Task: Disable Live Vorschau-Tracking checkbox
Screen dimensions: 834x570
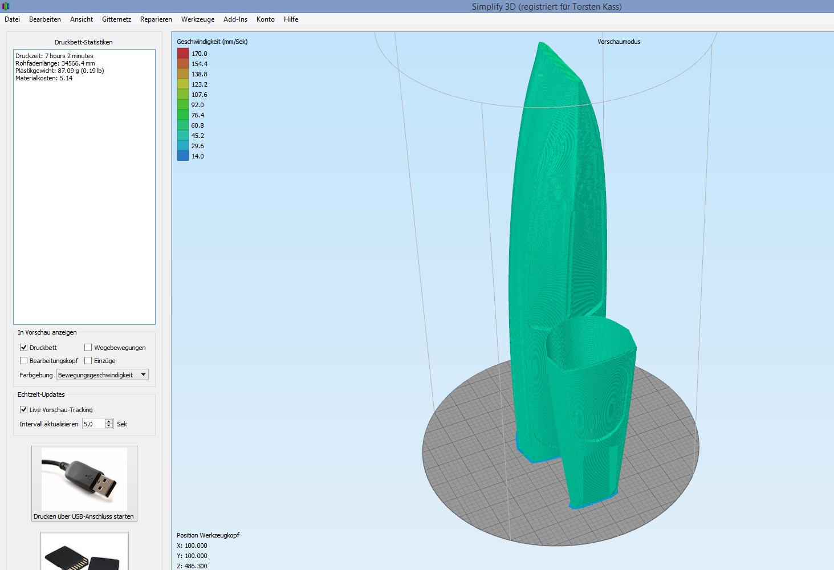Action: [24, 409]
